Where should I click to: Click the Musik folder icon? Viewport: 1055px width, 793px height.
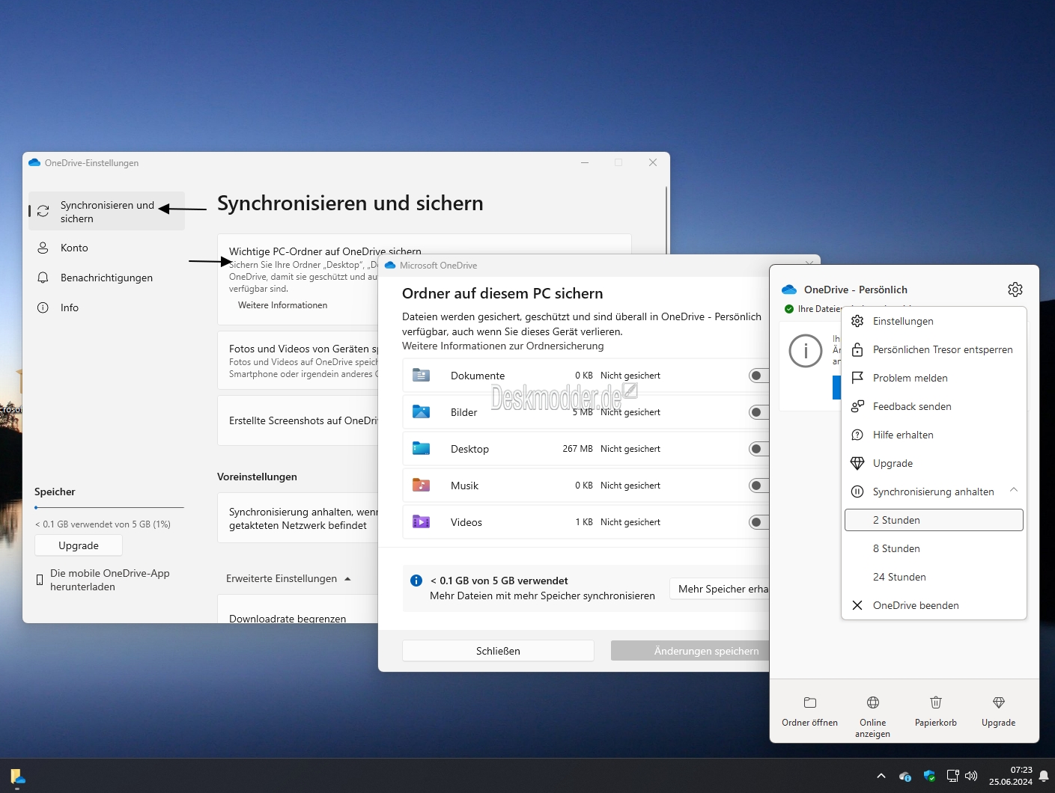(421, 485)
